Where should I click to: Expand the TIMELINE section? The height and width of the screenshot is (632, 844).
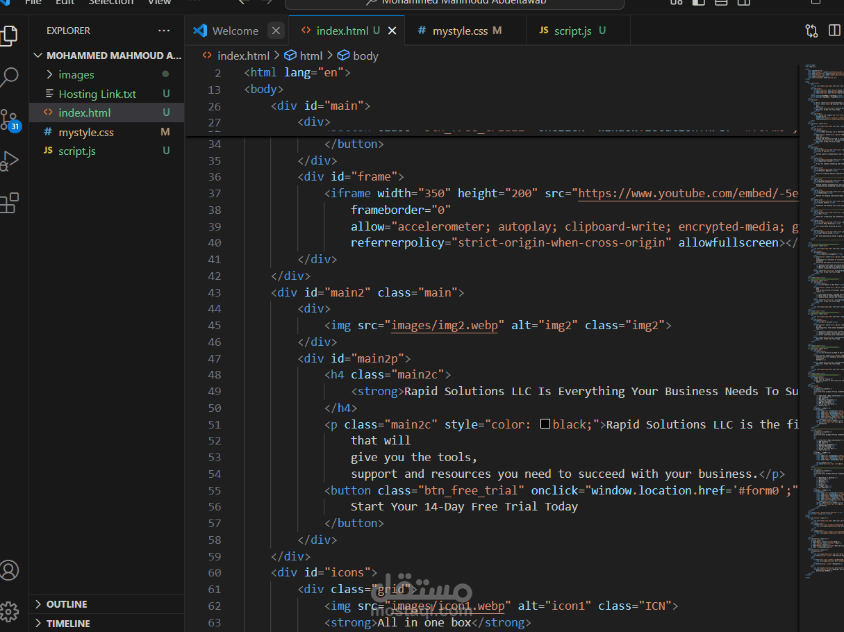pos(68,624)
